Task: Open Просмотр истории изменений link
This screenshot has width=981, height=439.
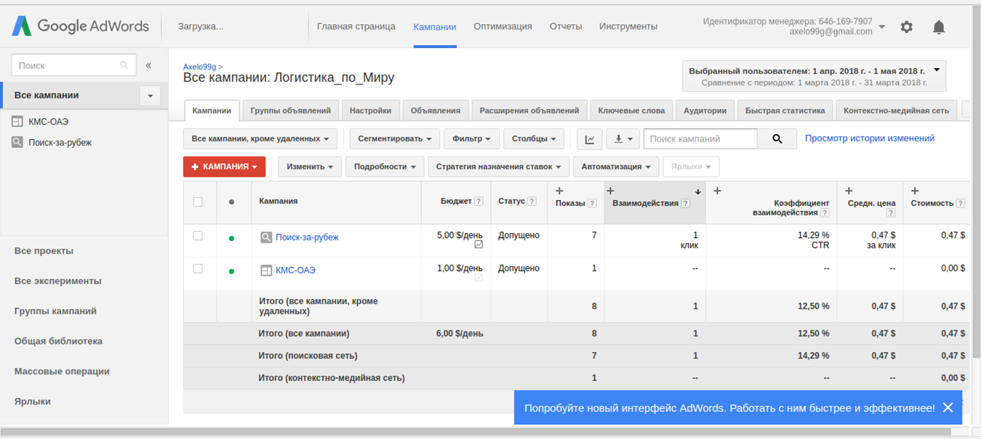Action: 869,138
